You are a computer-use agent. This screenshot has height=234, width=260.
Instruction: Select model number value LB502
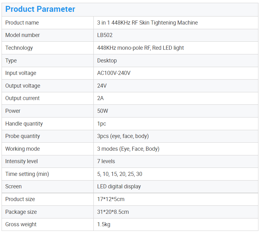tap(105, 35)
